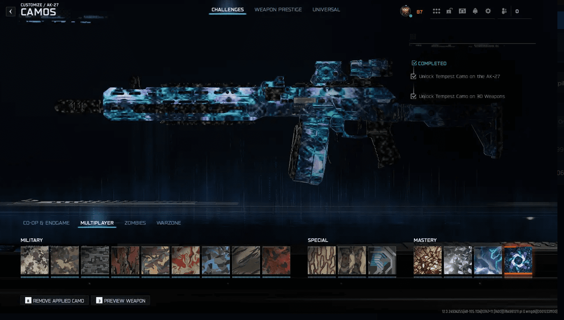Switch to the Universal tab
Screen dimensions: 564x320
[x=326, y=10]
